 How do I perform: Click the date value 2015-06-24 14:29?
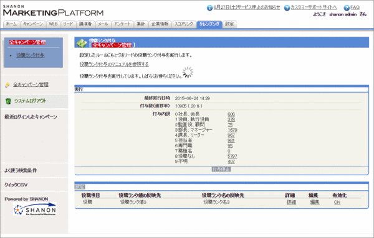(192, 98)
